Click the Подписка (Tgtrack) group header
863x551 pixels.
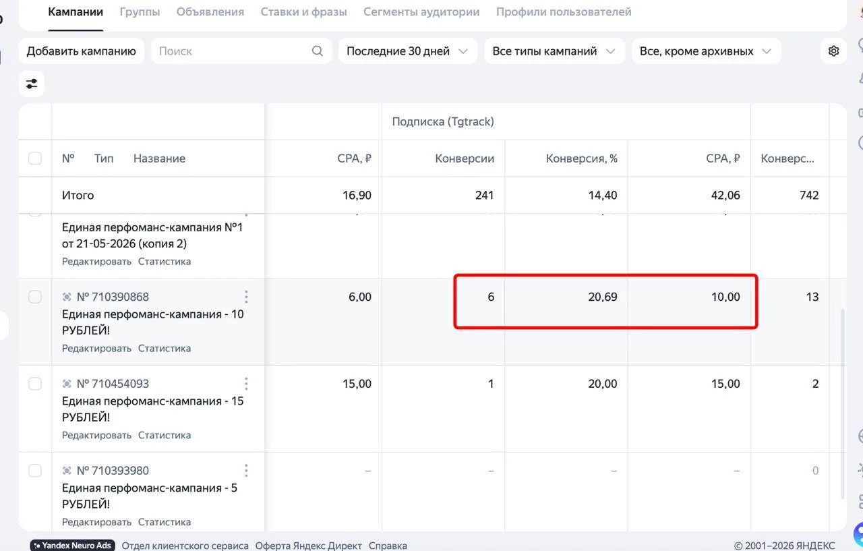(443, 122)
